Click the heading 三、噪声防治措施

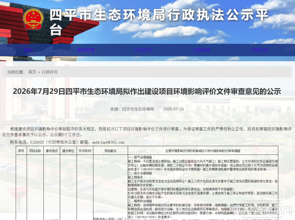pos(140,201)
